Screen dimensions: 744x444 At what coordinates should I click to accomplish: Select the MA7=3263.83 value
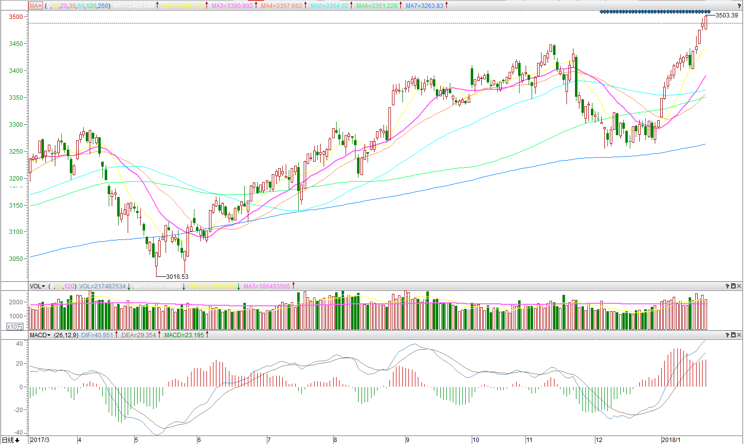point(424,6)
